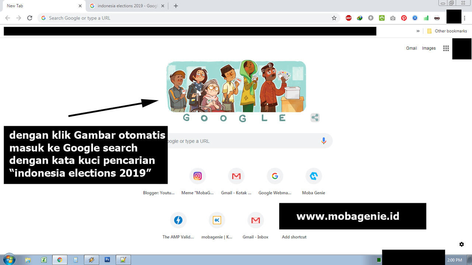Open the gray lightning bolt AMP extension
The image size is (472, 265).
tap(371, 18)
